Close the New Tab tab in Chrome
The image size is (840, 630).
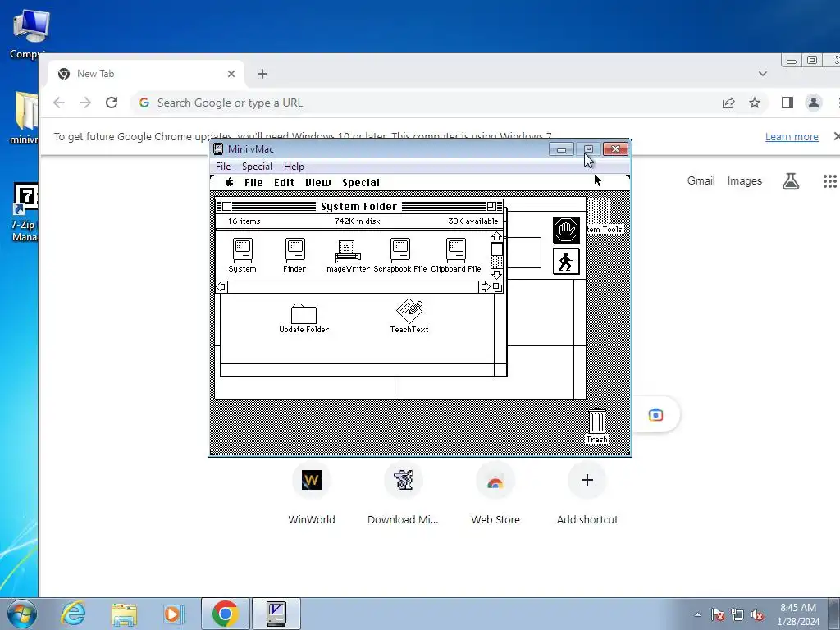pyautogui.click(x=231, y=74)
